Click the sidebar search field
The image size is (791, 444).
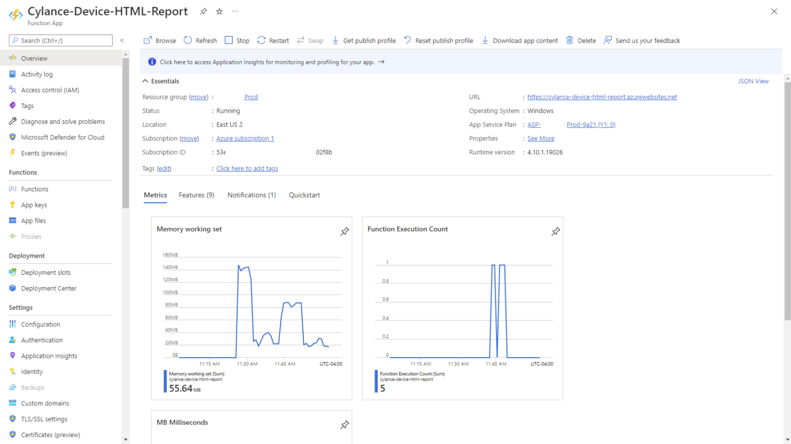61,41
